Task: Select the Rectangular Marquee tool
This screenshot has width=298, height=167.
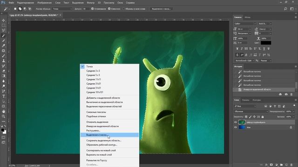Action: 3,25
